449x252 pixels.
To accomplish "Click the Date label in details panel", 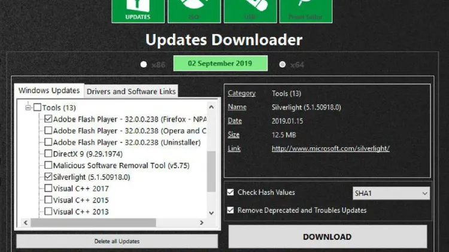I will click(x=235, y=121).
